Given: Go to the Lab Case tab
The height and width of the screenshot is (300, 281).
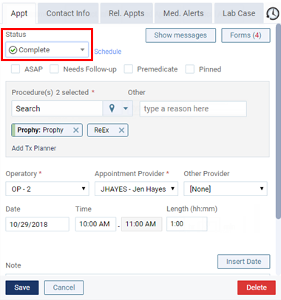Looking at the screenshot, I should click(239, 13).
